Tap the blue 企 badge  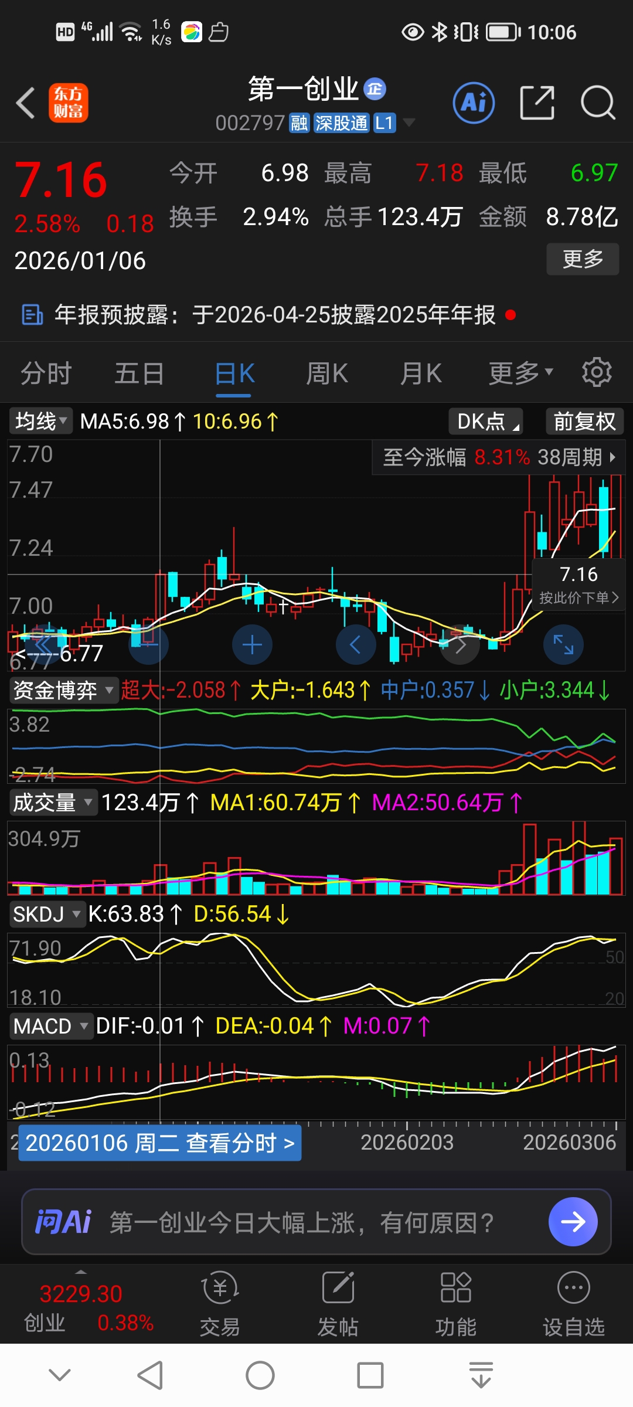pyautogui.click(x=375, y=89)
